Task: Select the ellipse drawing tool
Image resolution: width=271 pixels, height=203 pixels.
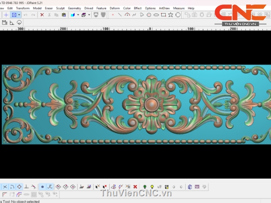Action: (156, 15)
